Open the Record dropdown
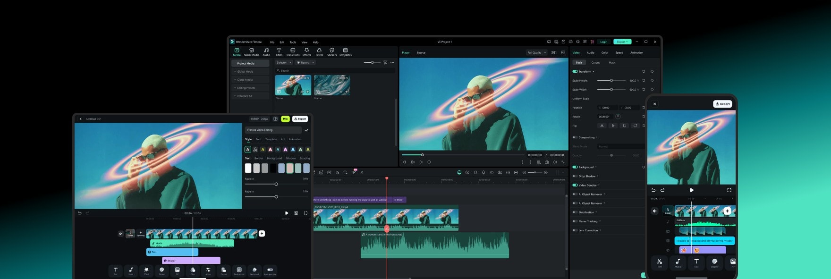The height and width of the screenshot is (279, 831). pos(305,62)
